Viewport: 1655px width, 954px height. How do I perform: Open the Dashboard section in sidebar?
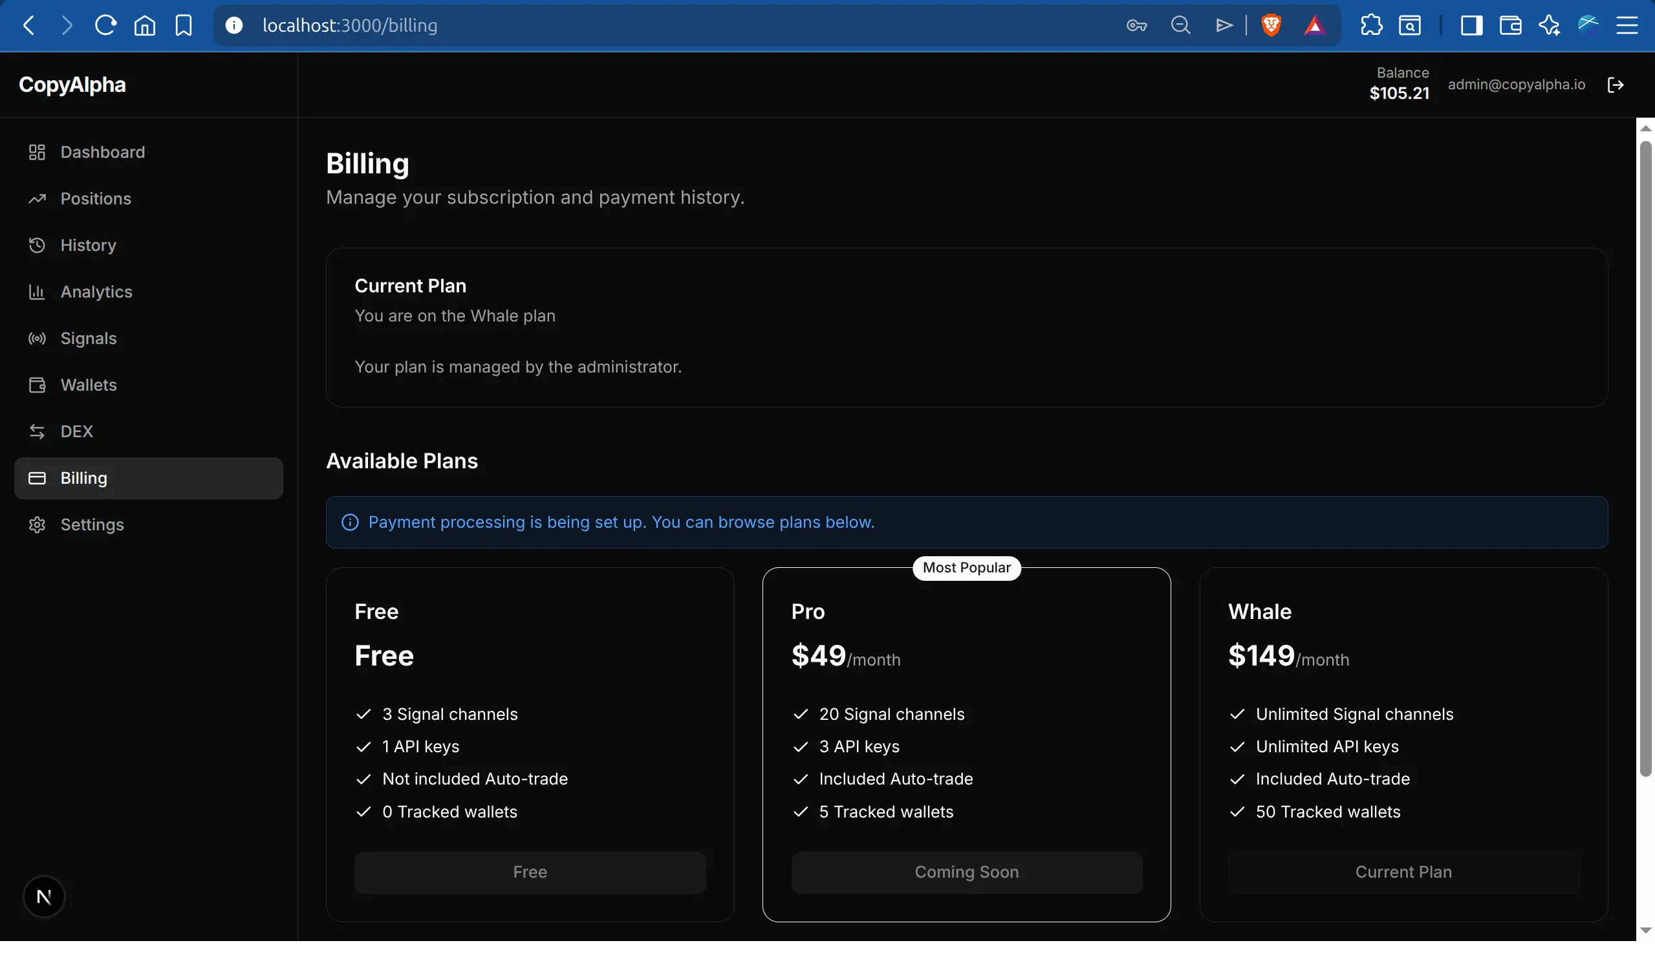pos(103,152)
